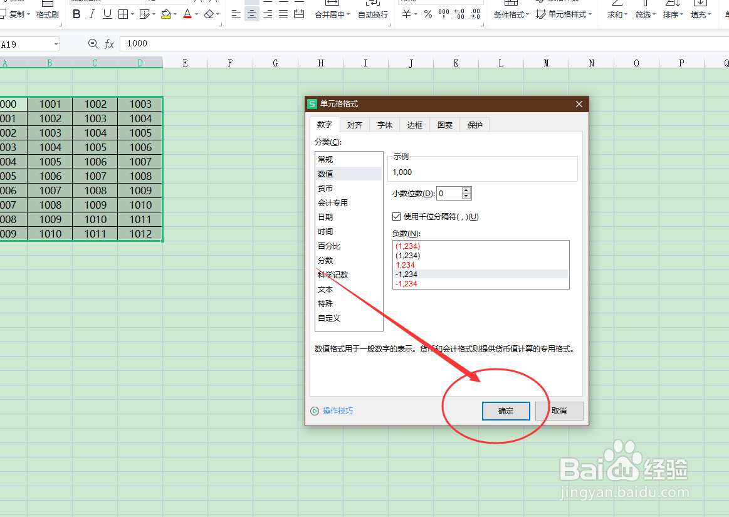Toggle the thousands separator checkbox
Viewport: 729px width, 517px height.
[x=397, y=216]
